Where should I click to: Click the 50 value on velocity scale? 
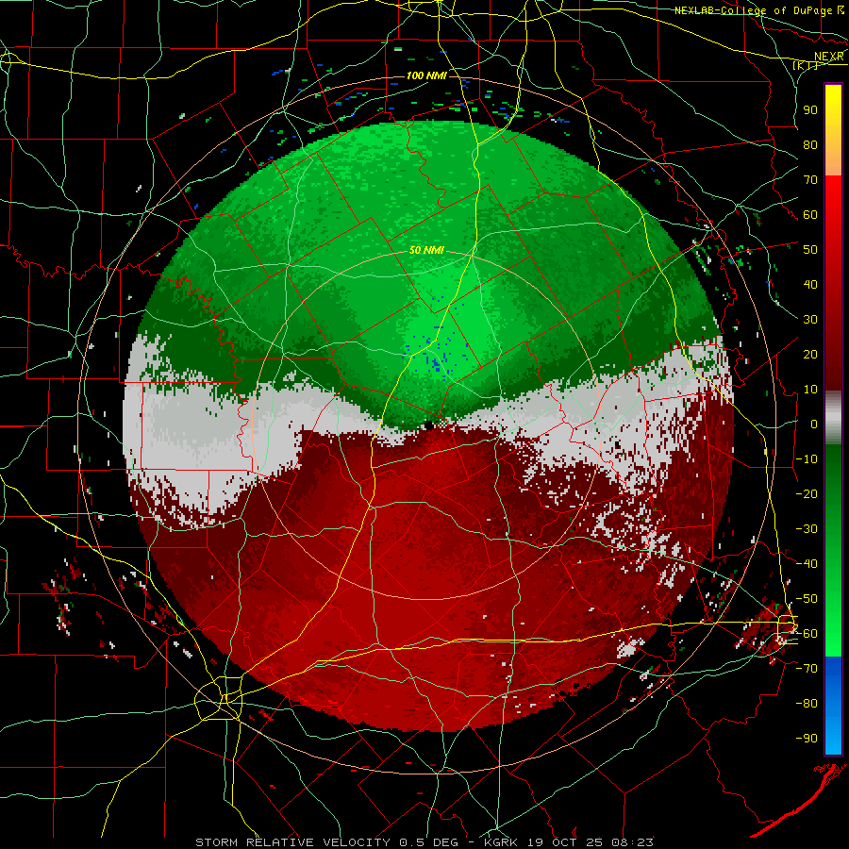pyautogui.click(x=810, y=250)
